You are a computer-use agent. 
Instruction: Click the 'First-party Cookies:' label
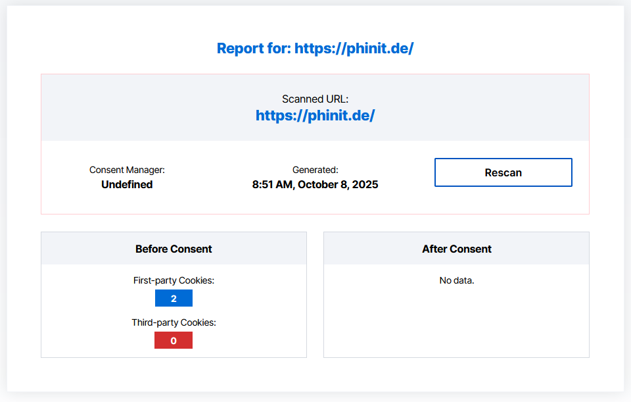[174, 281]
